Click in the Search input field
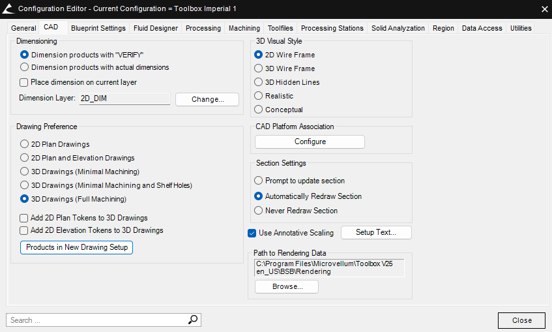The height and width of the screenshot is (332, 552). (x=98, y=320)
